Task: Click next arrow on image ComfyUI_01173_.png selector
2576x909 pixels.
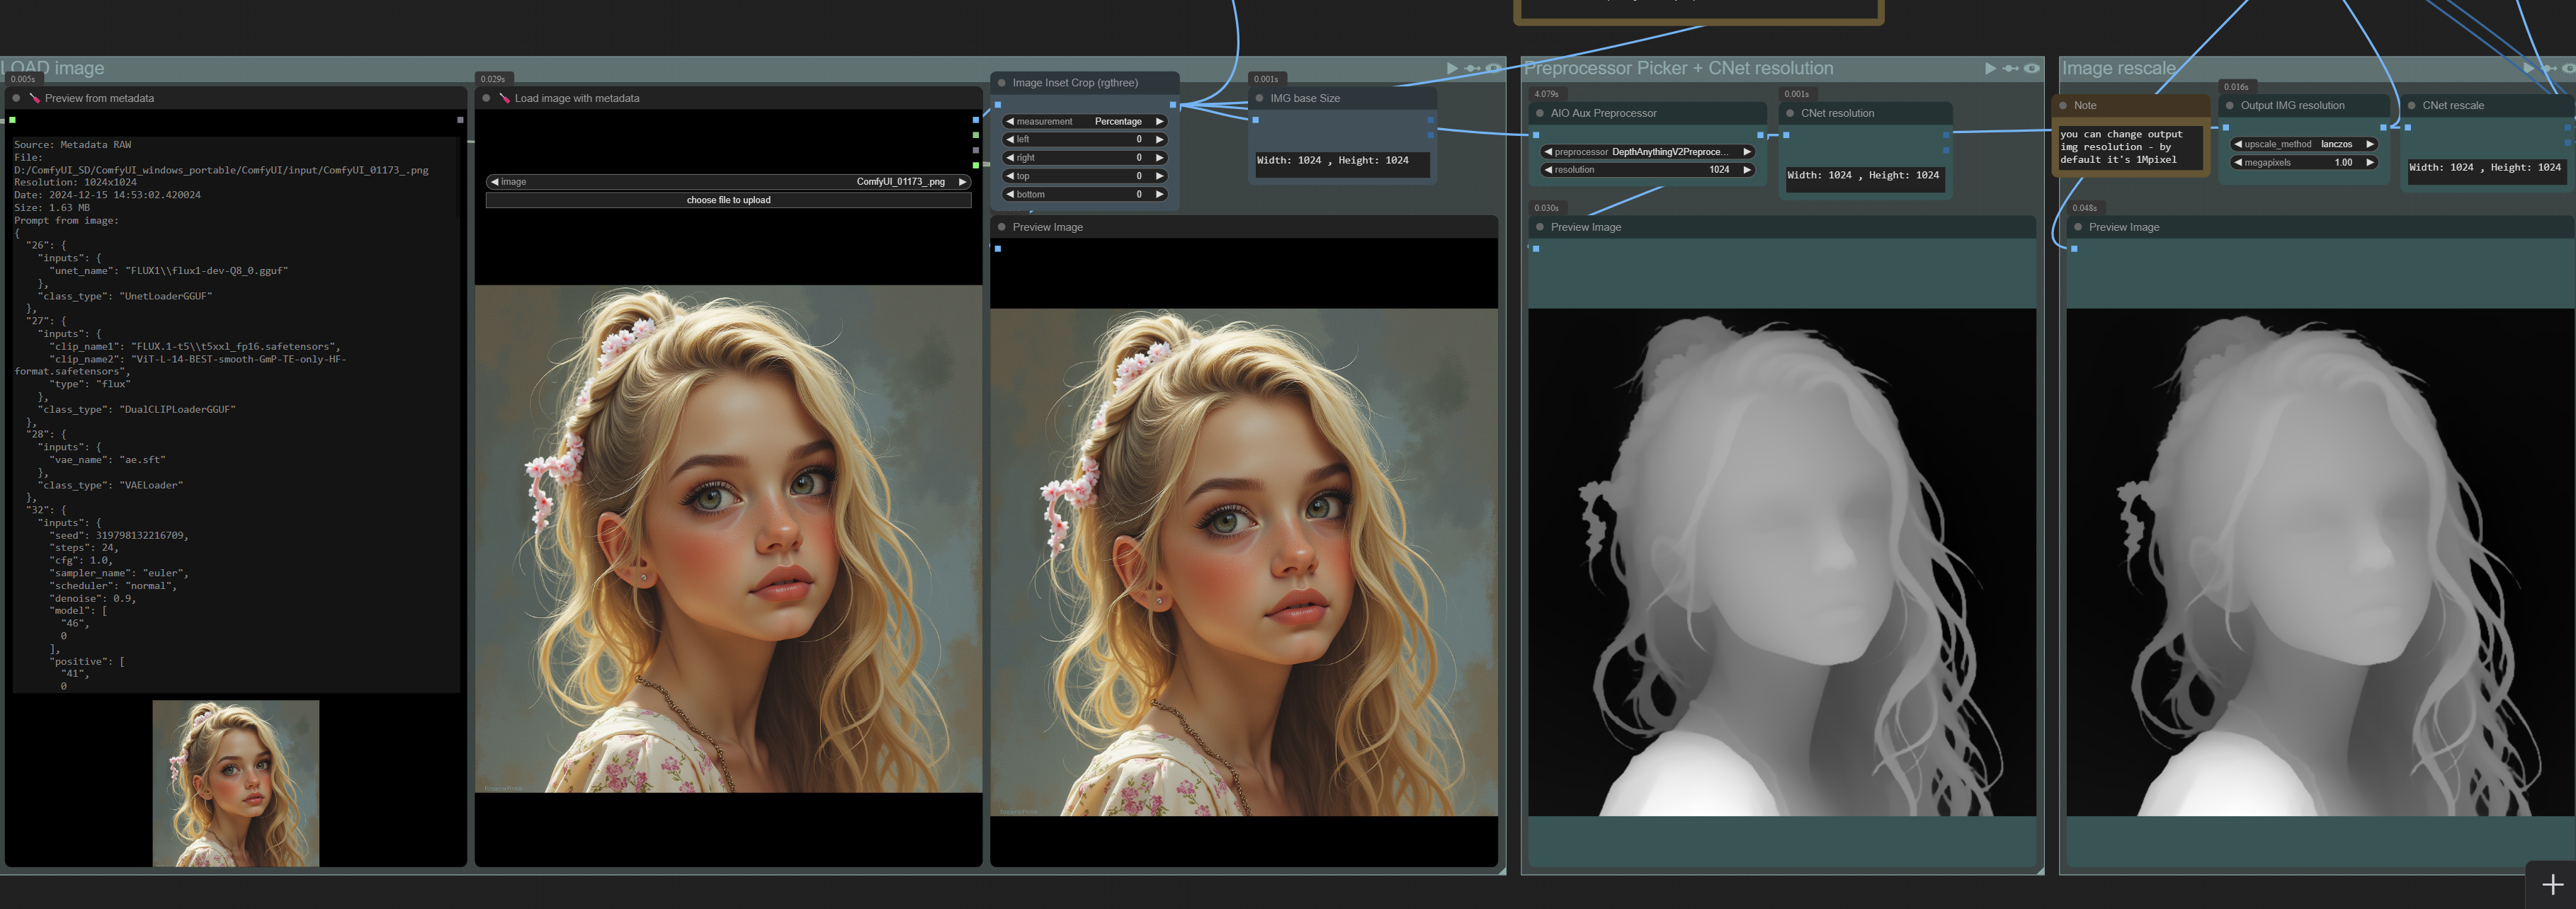Action: pos(962,182)
